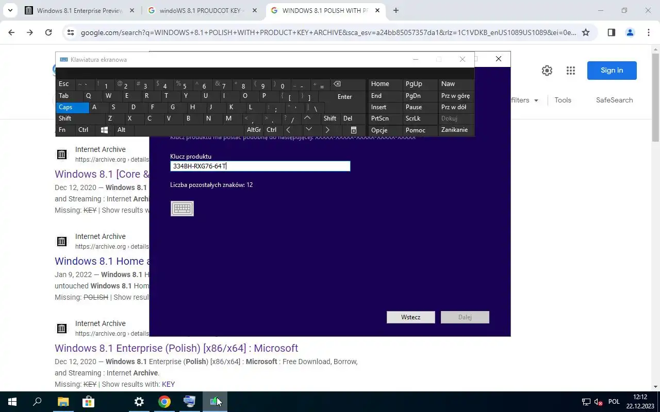Bookmark this page with the star icon
Screen dimensions: 660x412
(x=586, y=32)
